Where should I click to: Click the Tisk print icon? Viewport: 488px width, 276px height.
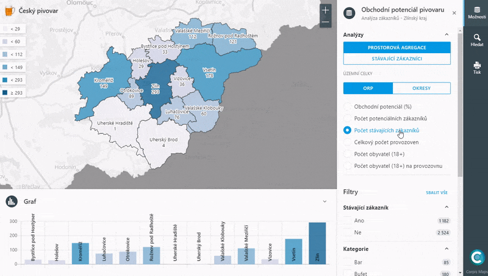(x=476, y=68)
